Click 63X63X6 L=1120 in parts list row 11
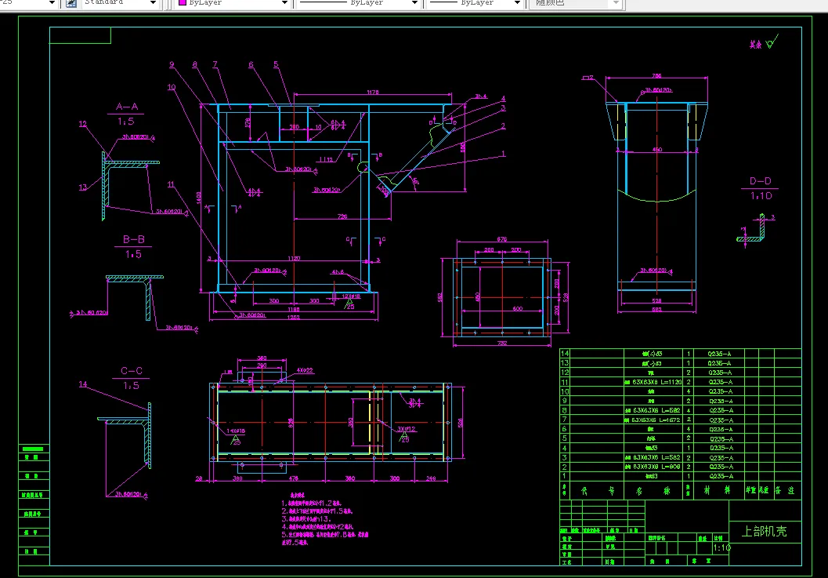 click(653, 382)
